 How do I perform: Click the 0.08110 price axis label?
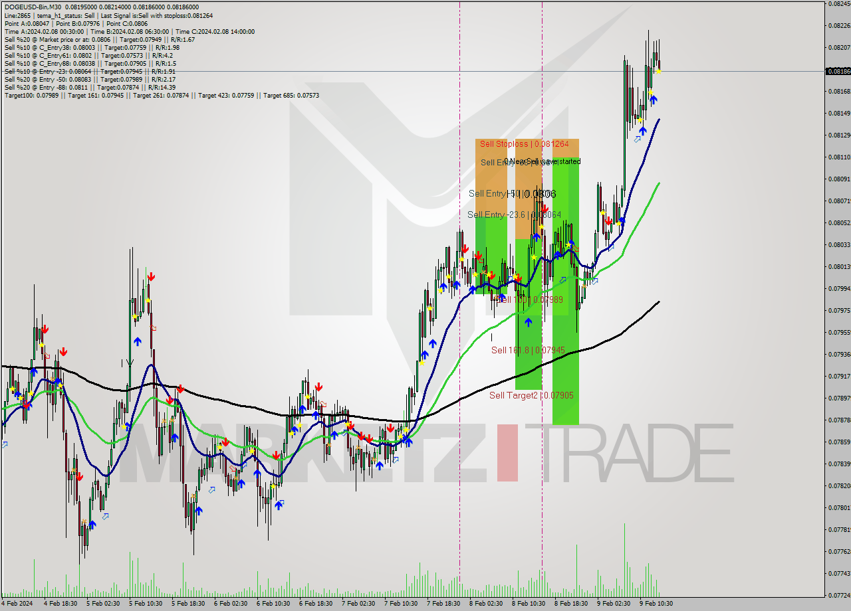click(838, 157)
